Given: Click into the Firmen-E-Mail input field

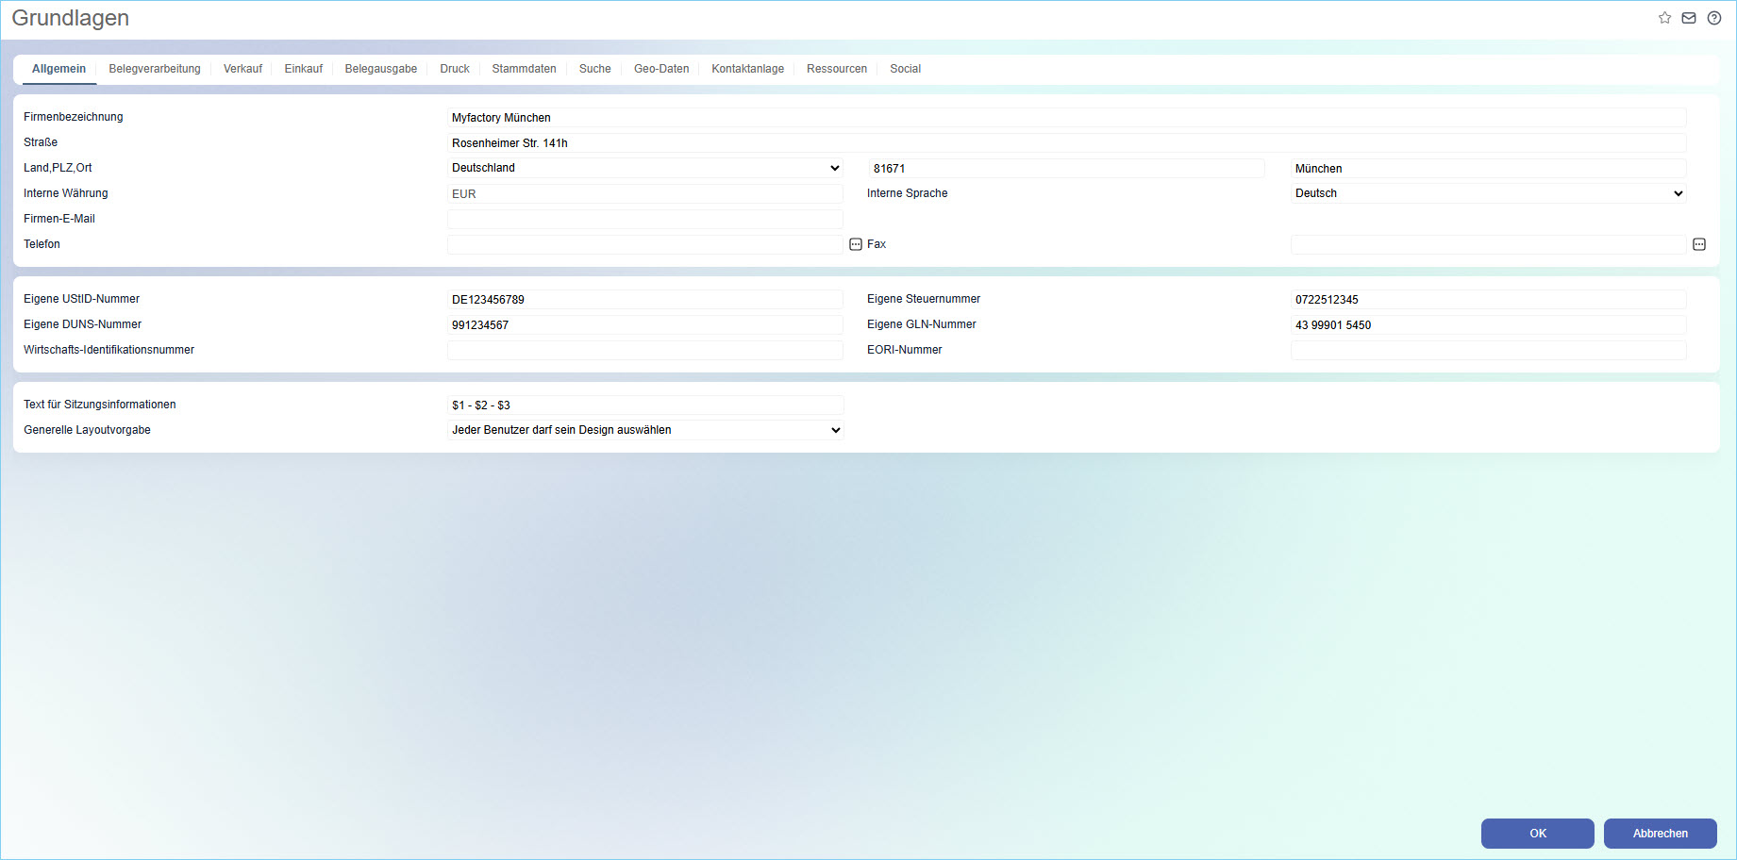Looking at the screenshot, I should [x=645, y=219].
